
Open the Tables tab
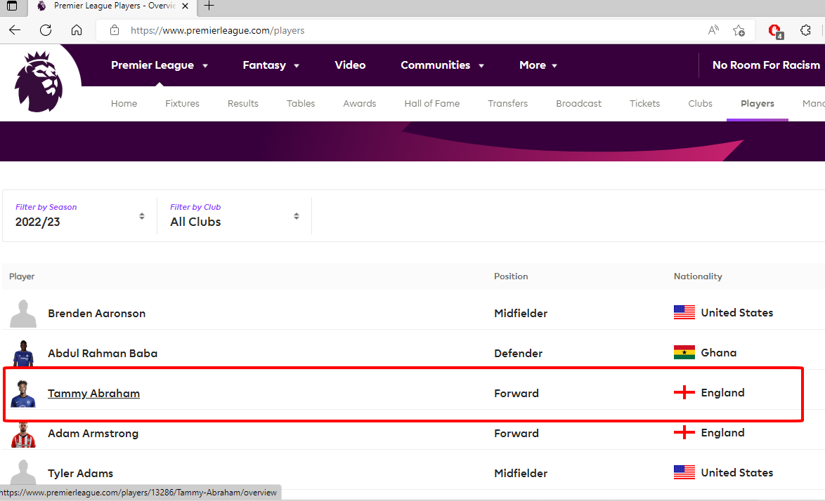pos(301,103)
